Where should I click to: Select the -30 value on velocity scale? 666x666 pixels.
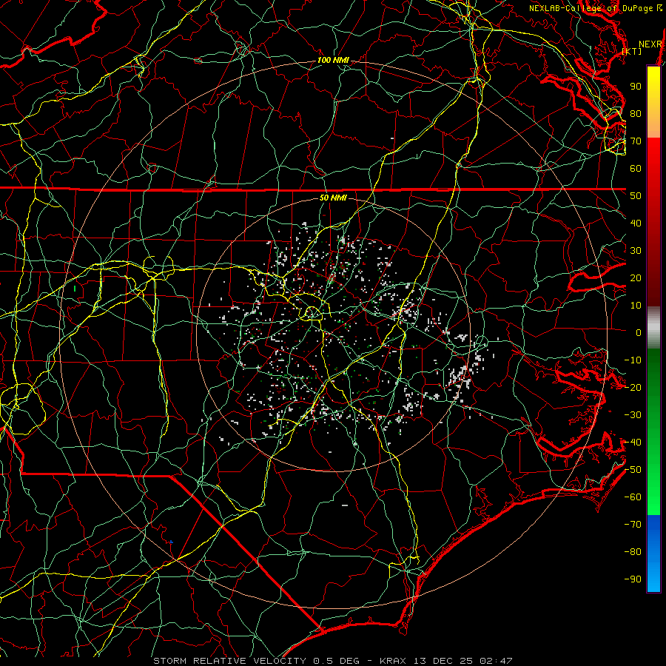[633, 415]
